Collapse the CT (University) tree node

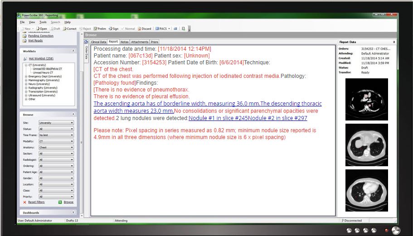click(26, 65)
